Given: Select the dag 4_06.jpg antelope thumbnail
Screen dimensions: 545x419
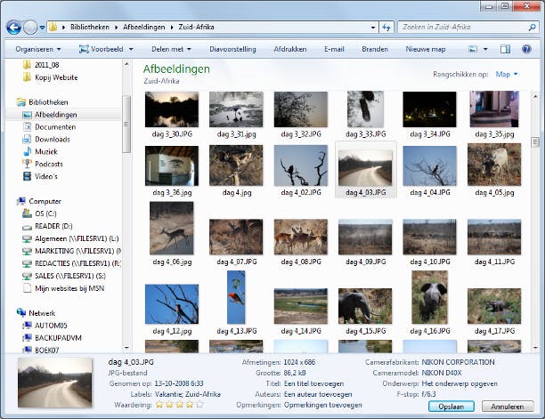Looking at the screenshot, I should pos(172,228).
